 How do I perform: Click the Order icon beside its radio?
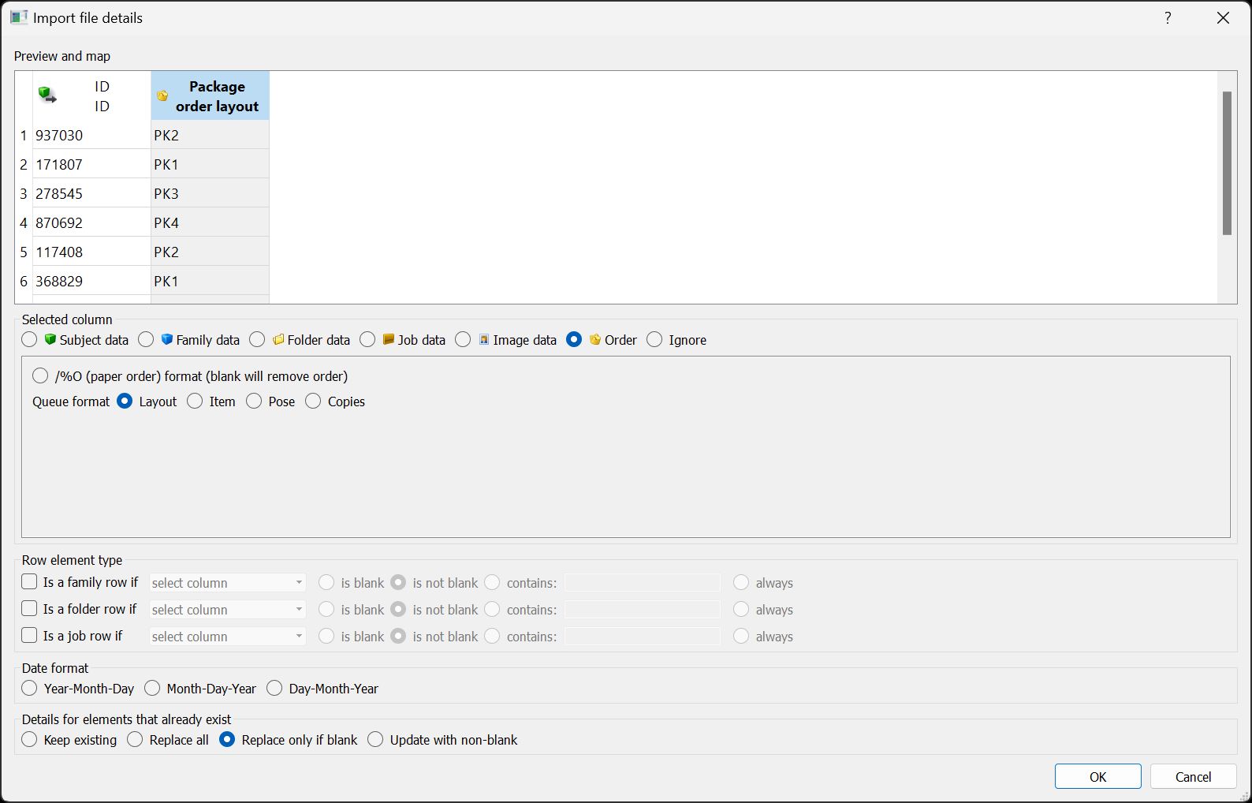(x=595, y=339)
